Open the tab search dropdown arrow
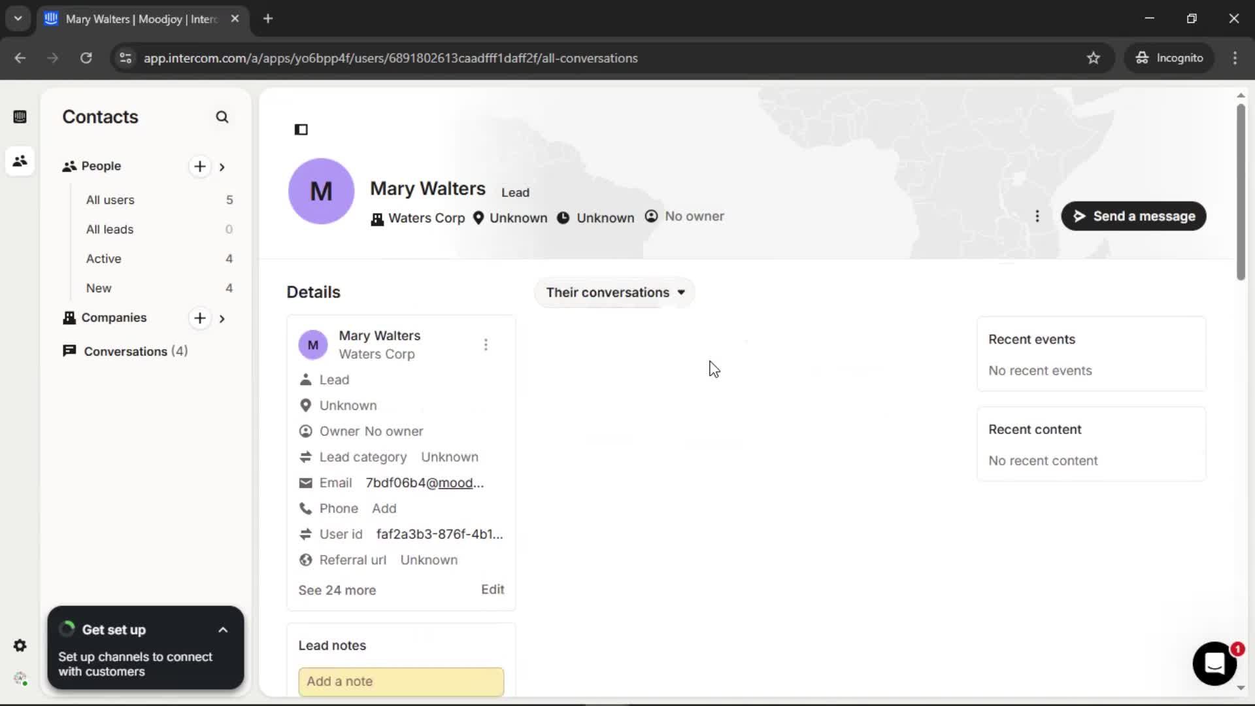The height and width of the screenshot is (706, 1255). (18, 19)
